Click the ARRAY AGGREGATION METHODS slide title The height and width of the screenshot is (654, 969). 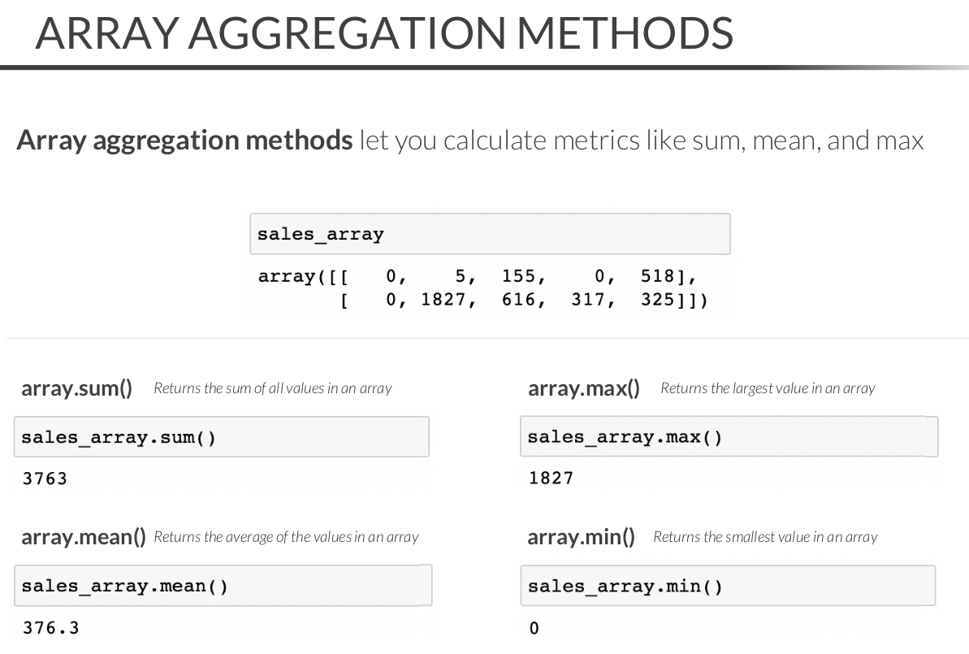384,33
